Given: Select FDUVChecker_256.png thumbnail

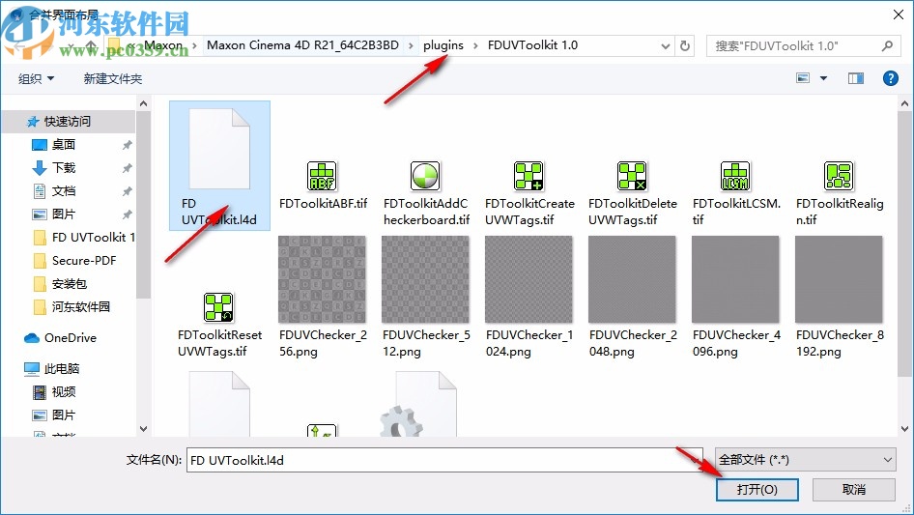Looking at the screenshot, I should 322,279.
